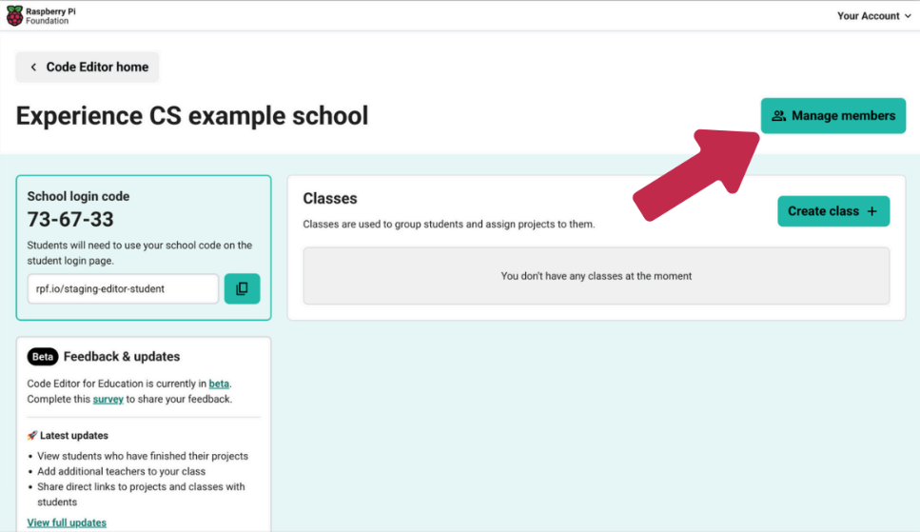Screen dimensions: 920x532
Task: Click the rocket icon beside Latest updates
Action: (x=32, y=436)
